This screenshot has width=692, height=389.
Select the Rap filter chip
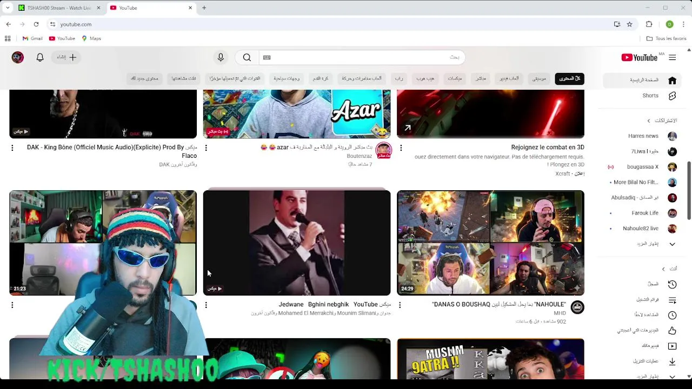(398, 78)
